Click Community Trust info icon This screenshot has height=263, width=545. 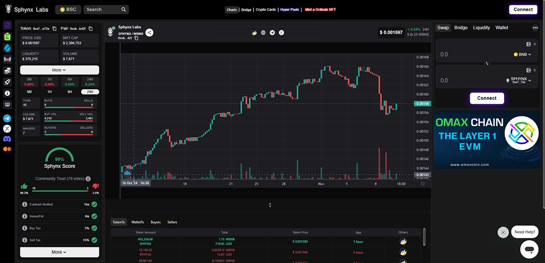[x=88, y=179]
